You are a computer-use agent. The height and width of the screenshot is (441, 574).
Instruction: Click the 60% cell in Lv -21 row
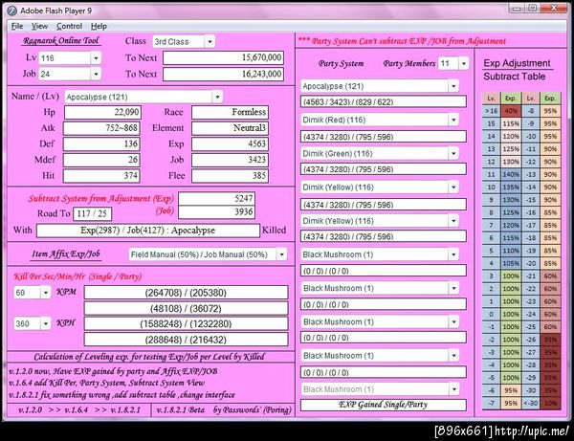550,276
